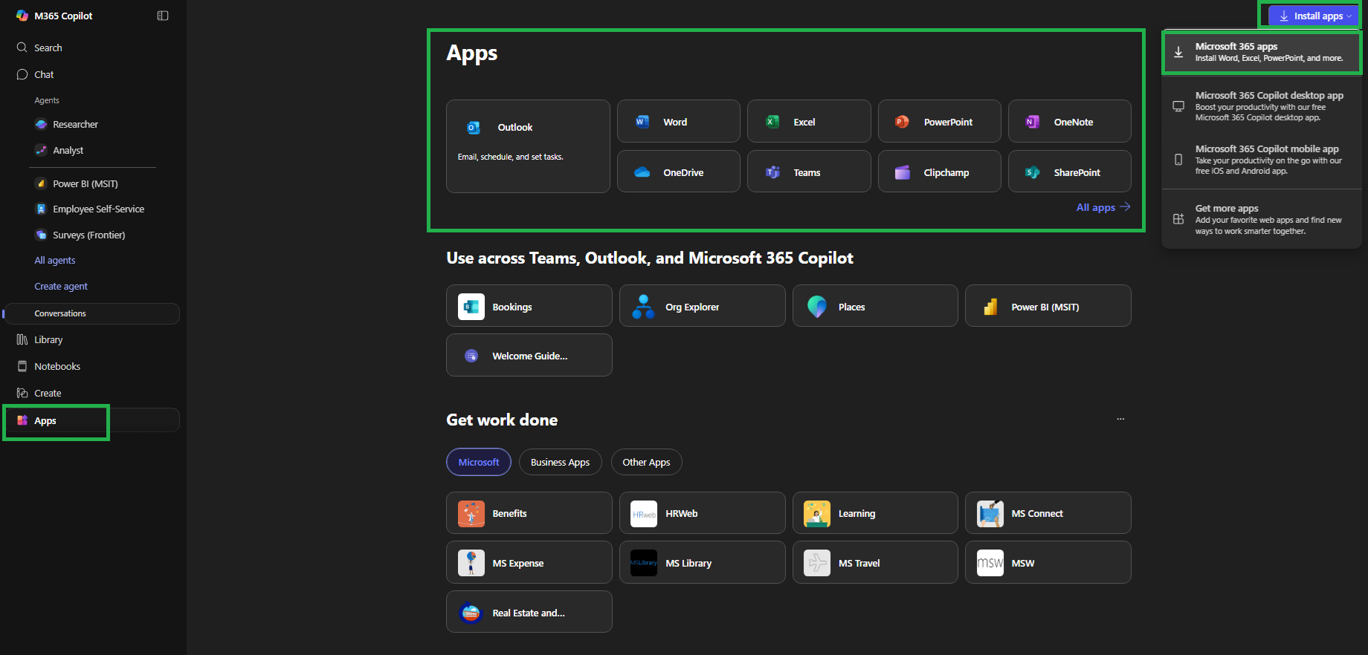
Task: Open the Get work done more options menu
Action: 1120,420
